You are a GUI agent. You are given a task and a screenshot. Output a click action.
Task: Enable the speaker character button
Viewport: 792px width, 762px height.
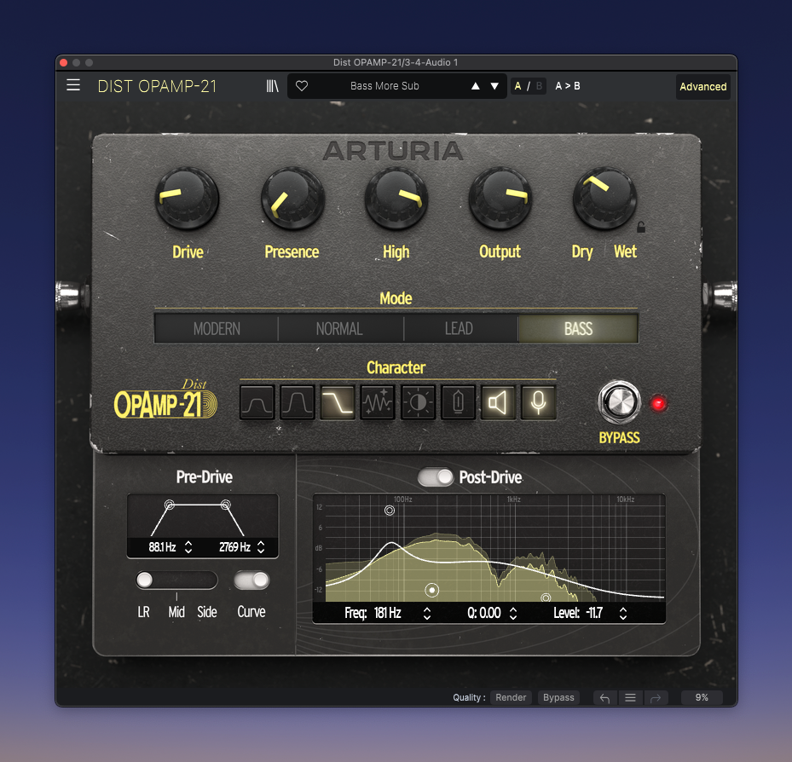[499, 402]
